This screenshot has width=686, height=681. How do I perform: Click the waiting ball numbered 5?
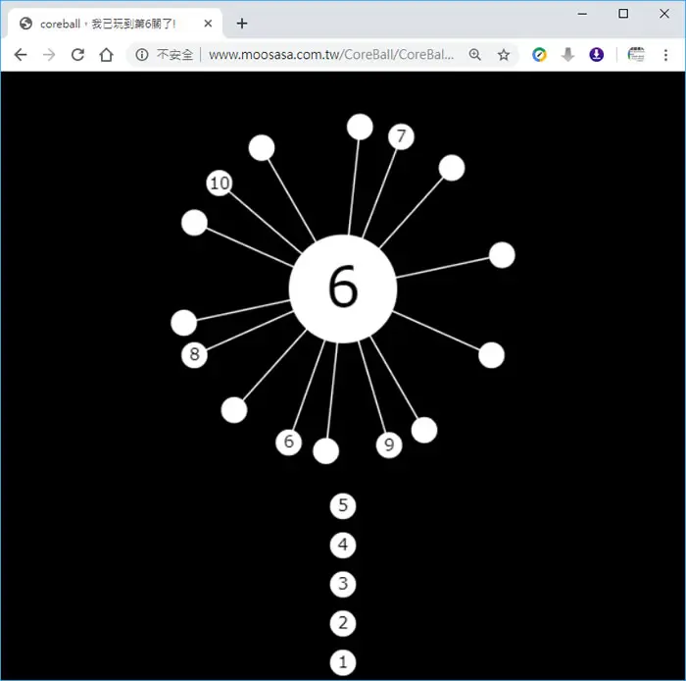click(x=343, y=505)
